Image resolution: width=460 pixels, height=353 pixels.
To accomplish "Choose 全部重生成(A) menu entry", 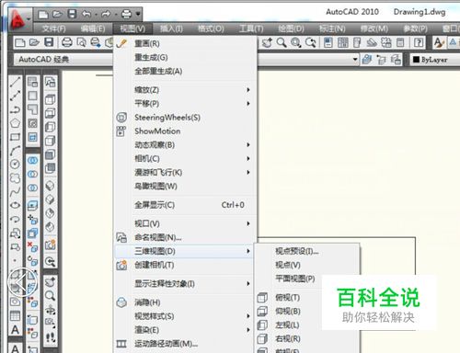I will coord(185,71).
